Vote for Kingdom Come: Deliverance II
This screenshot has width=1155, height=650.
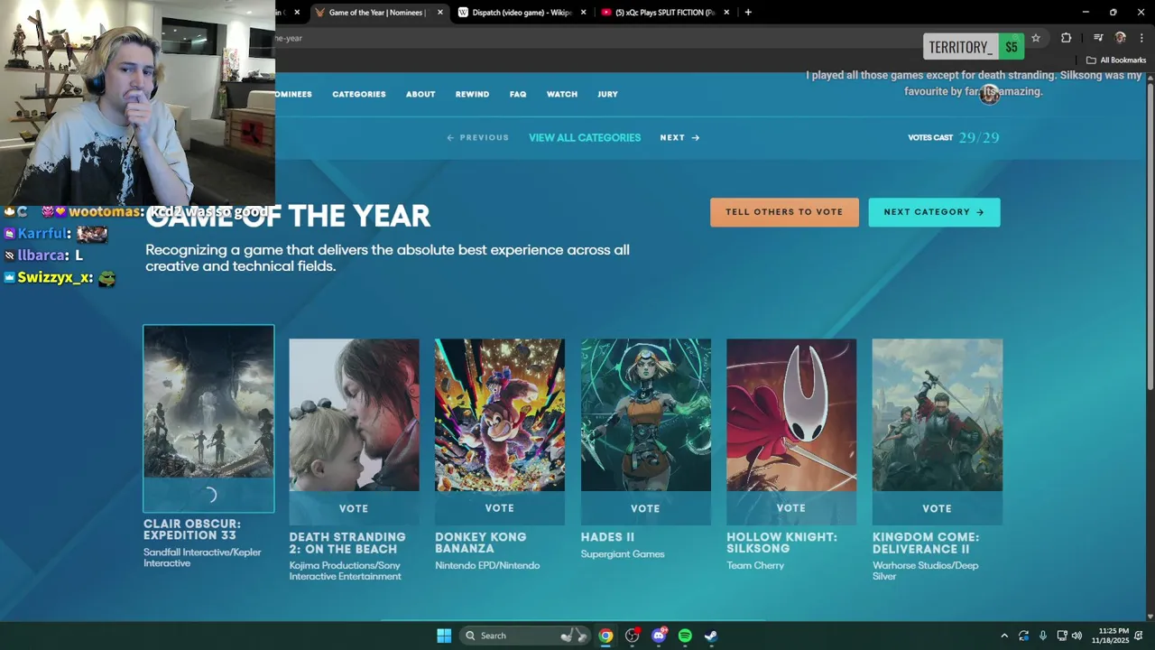(x=938, y=508)
